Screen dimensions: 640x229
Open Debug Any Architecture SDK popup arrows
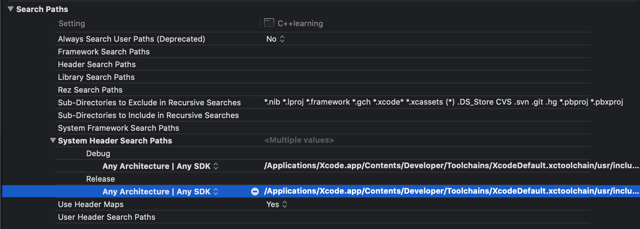(216, 166)
